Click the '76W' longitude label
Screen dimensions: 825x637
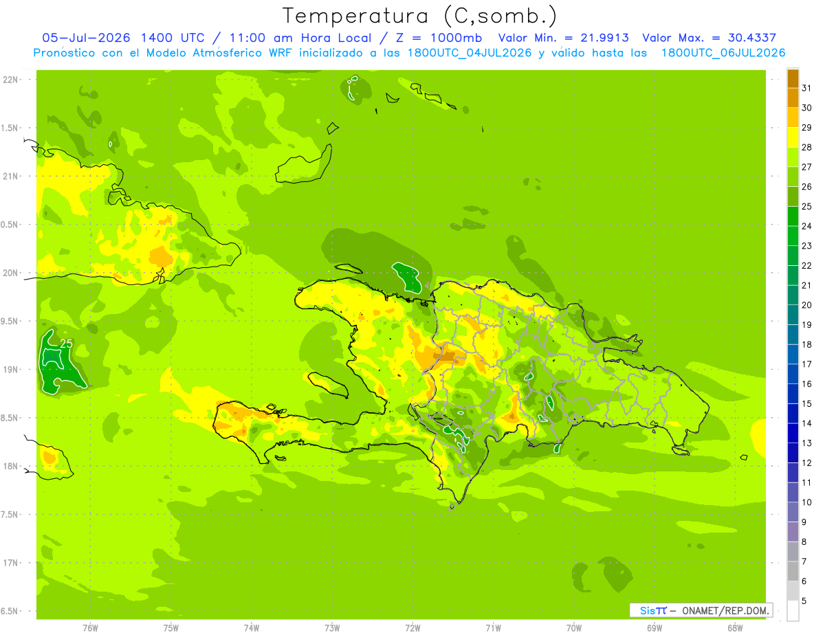(x=90, y=628)
